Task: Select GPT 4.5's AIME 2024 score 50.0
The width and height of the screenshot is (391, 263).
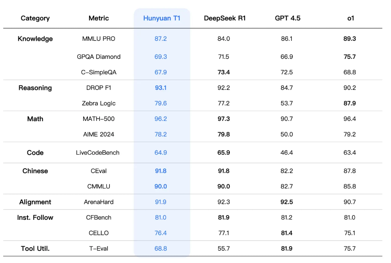Action: (x=287, y=135)
